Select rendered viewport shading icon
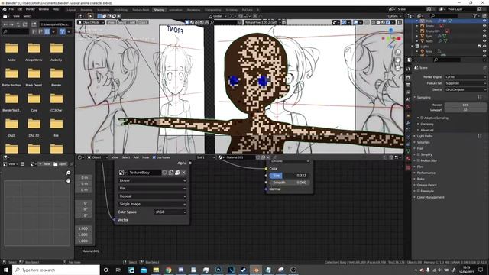The width and height of the screenshot is (489, 275). tap(388, 22)
